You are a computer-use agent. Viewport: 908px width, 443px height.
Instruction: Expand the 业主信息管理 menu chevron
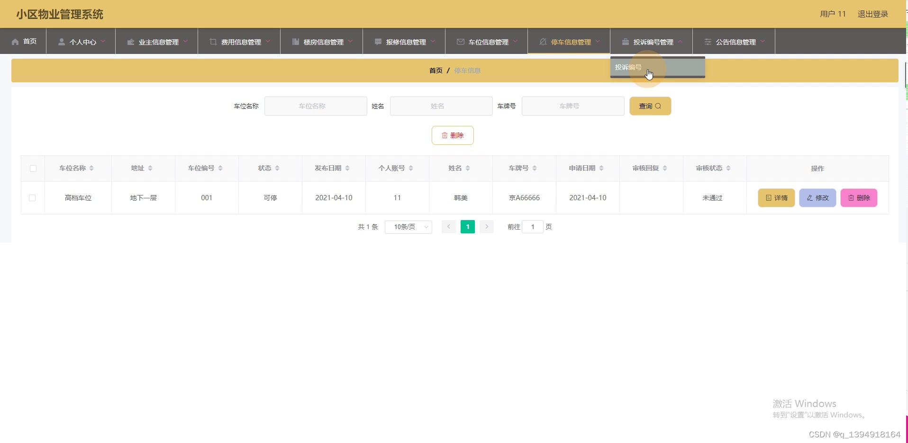coord(185,41)
